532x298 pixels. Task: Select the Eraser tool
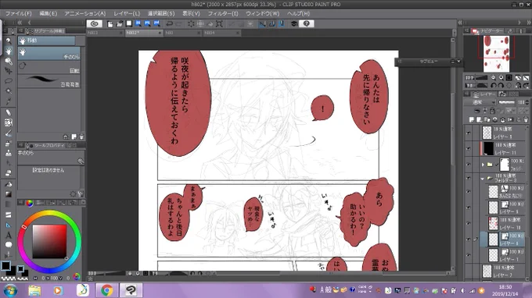[9, 173]
